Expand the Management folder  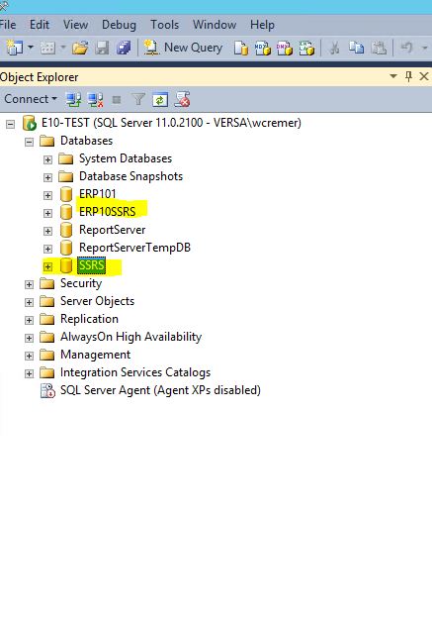coord(29,356)
